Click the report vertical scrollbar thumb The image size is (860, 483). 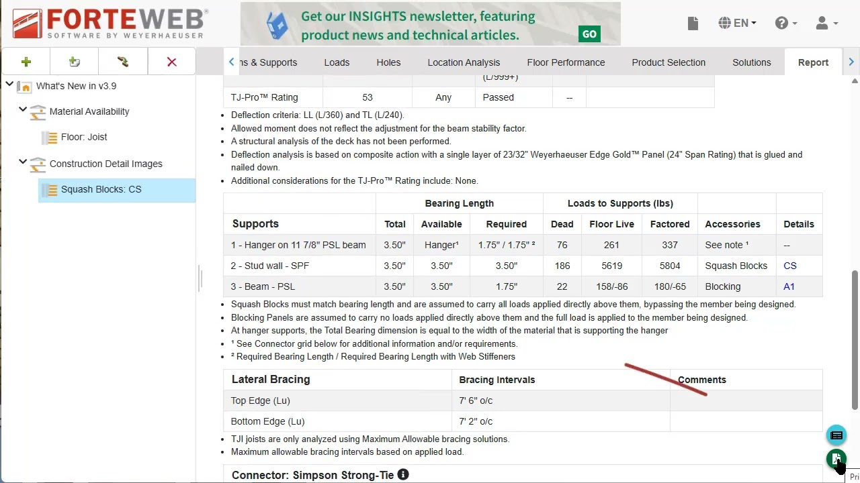coord(855,339)
